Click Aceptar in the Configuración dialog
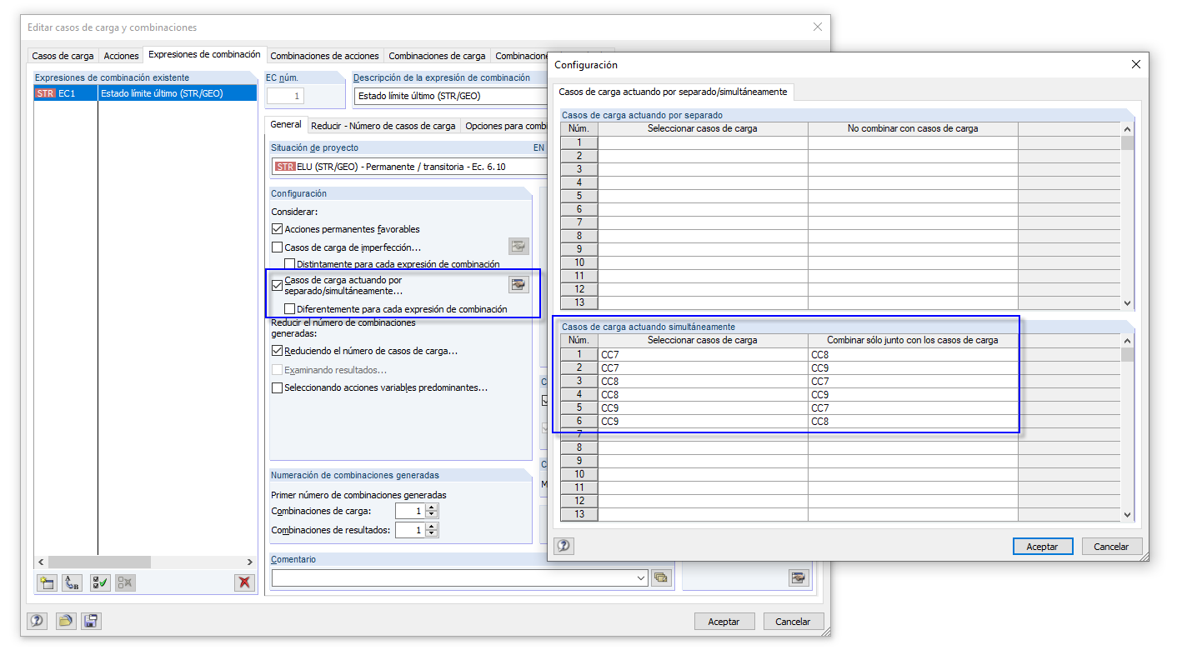1177x660 pixels. [x=1042, y=547]
